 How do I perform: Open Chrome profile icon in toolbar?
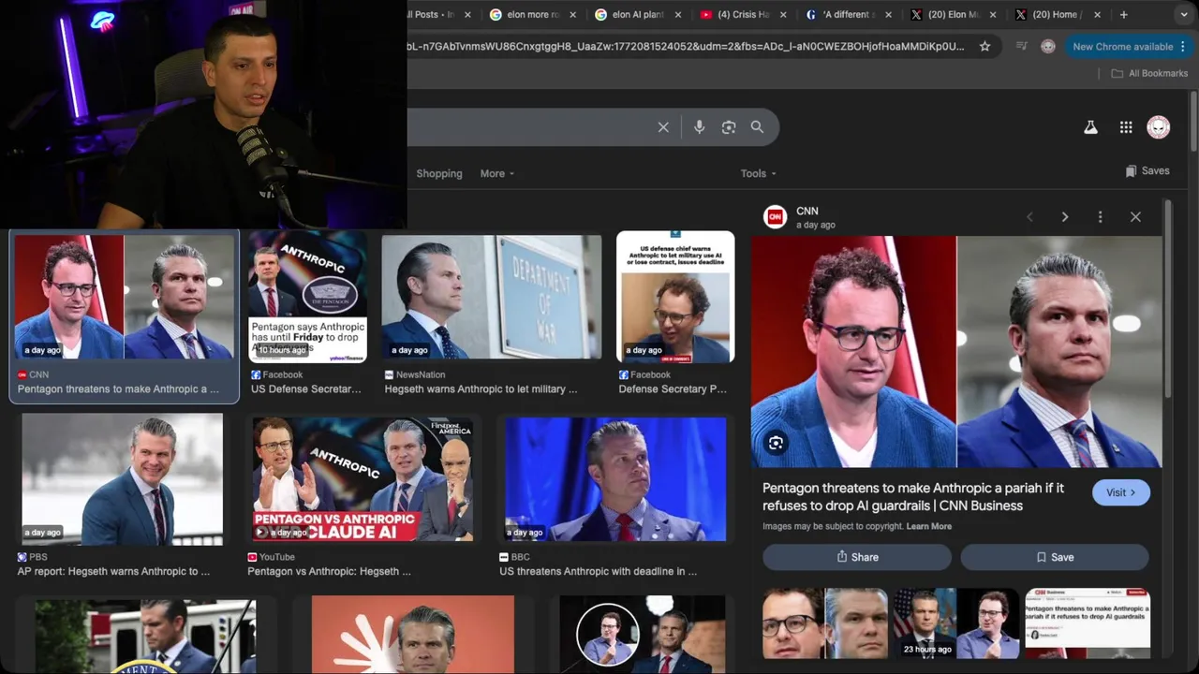point(1048,46)
